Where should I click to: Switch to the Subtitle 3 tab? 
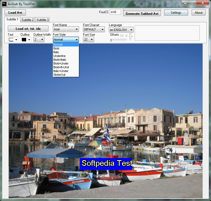pos(43,20)
